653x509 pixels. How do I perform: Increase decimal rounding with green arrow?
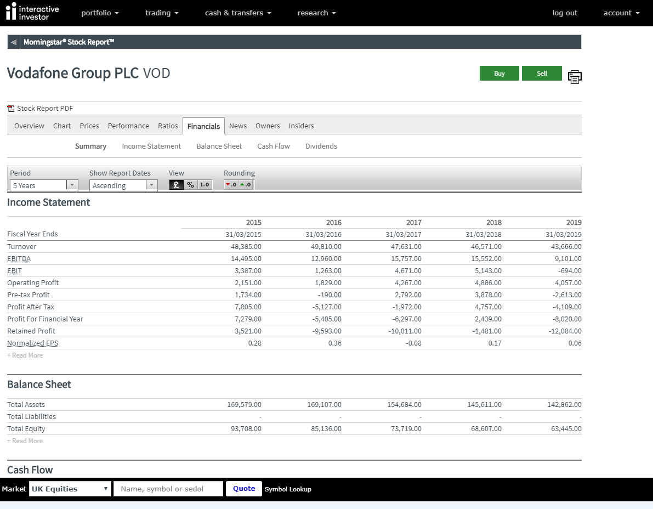pyautogui.click(x=246, y=185)
